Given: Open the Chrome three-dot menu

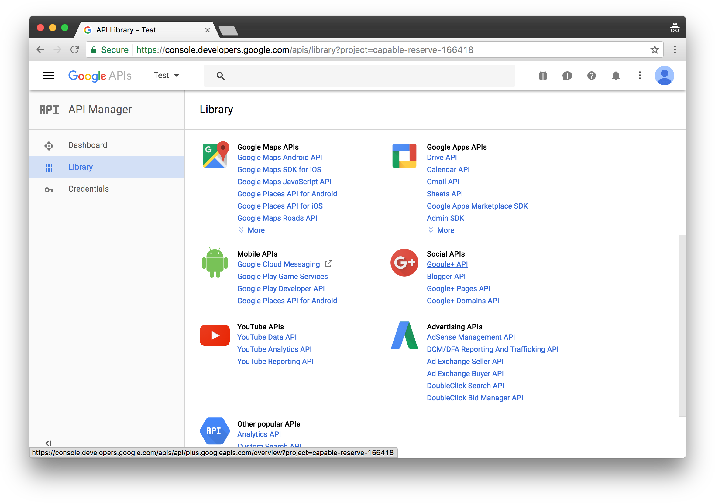Looking at the screenshot, I should (x=675, y=49).
